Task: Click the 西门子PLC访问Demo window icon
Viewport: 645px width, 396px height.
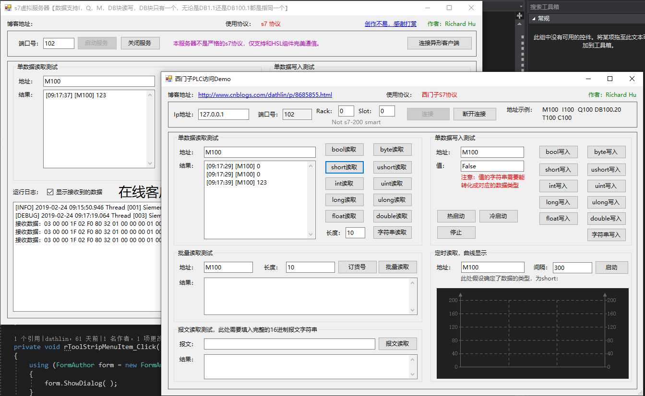Action: click(x=169, y=79)
